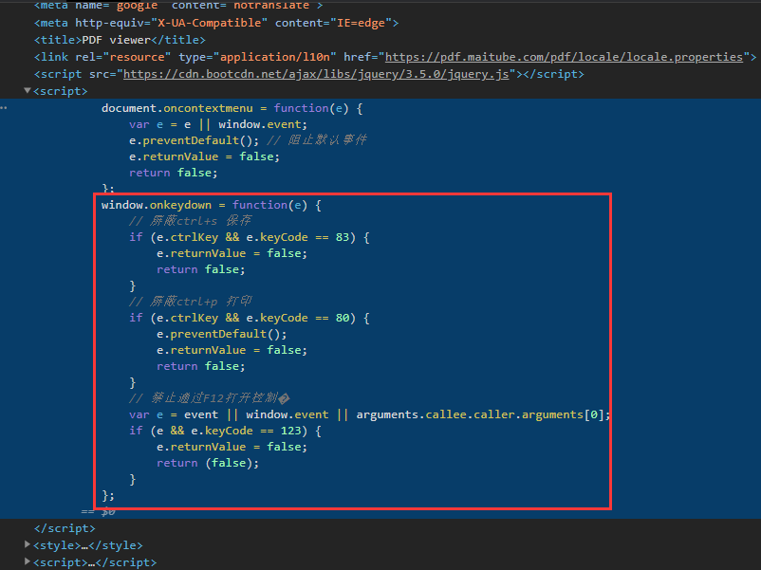
Task: Expand the collapsed style element
Action: 28,544
